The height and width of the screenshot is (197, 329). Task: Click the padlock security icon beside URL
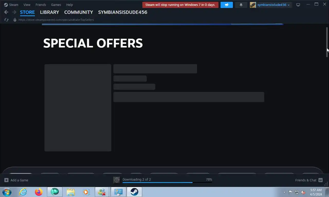click(x=15, y=20)
